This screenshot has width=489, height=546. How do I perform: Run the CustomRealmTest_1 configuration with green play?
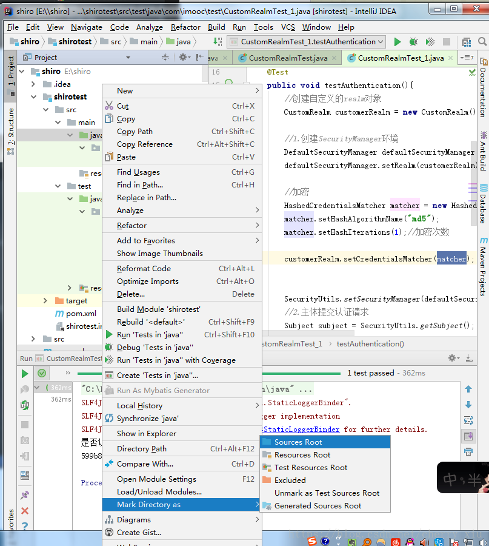(x=397, y=42)
